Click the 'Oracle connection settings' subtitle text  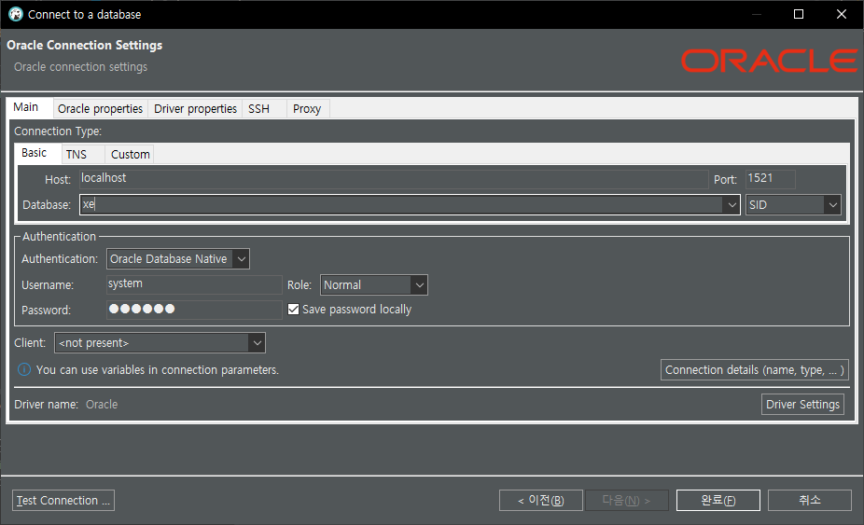pyautogui.click(x=81, y=66)
